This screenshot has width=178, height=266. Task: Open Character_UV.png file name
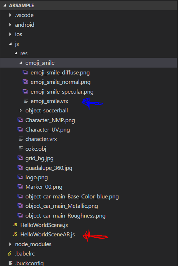(x=48, y=130)
